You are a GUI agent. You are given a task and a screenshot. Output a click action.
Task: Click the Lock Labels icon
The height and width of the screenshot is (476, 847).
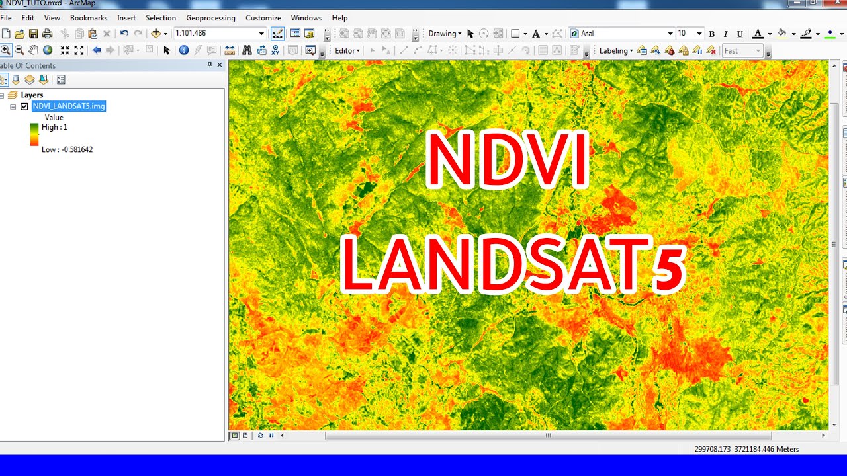point(683,50)
